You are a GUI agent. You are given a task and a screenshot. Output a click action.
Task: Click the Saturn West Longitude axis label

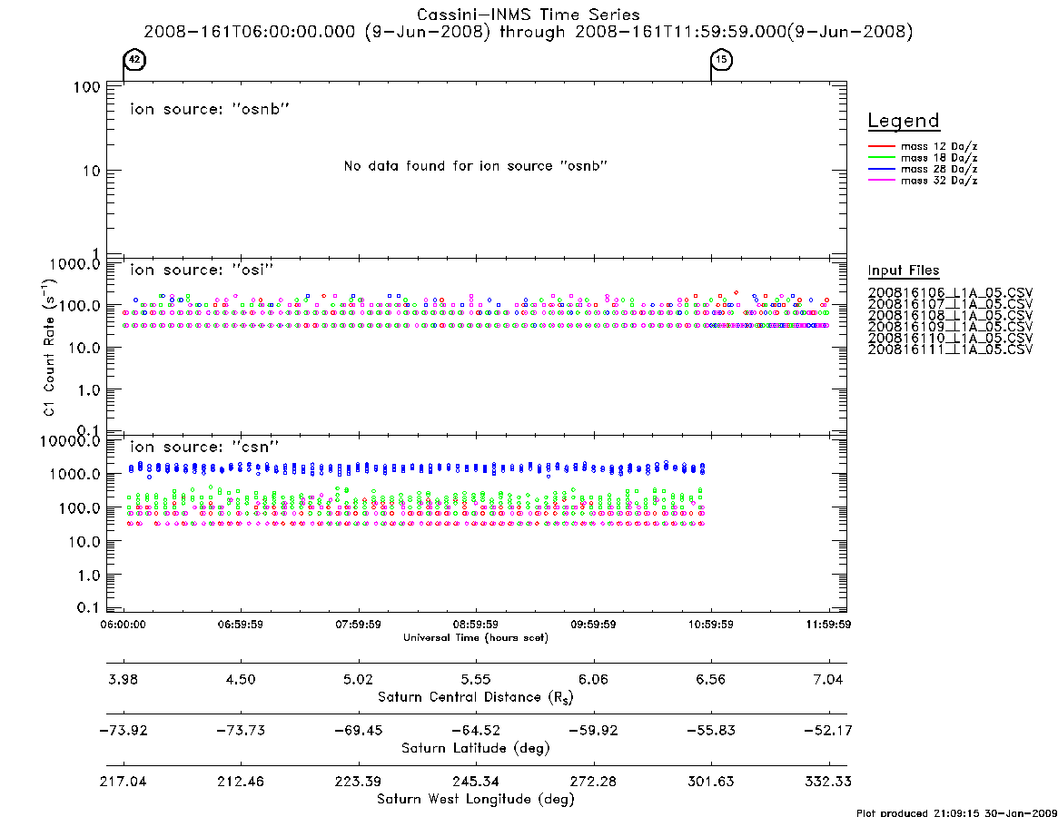click(476, 800)
